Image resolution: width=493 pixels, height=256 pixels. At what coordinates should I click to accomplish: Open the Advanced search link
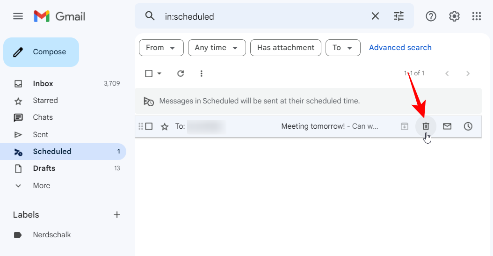tap(400, 48)
